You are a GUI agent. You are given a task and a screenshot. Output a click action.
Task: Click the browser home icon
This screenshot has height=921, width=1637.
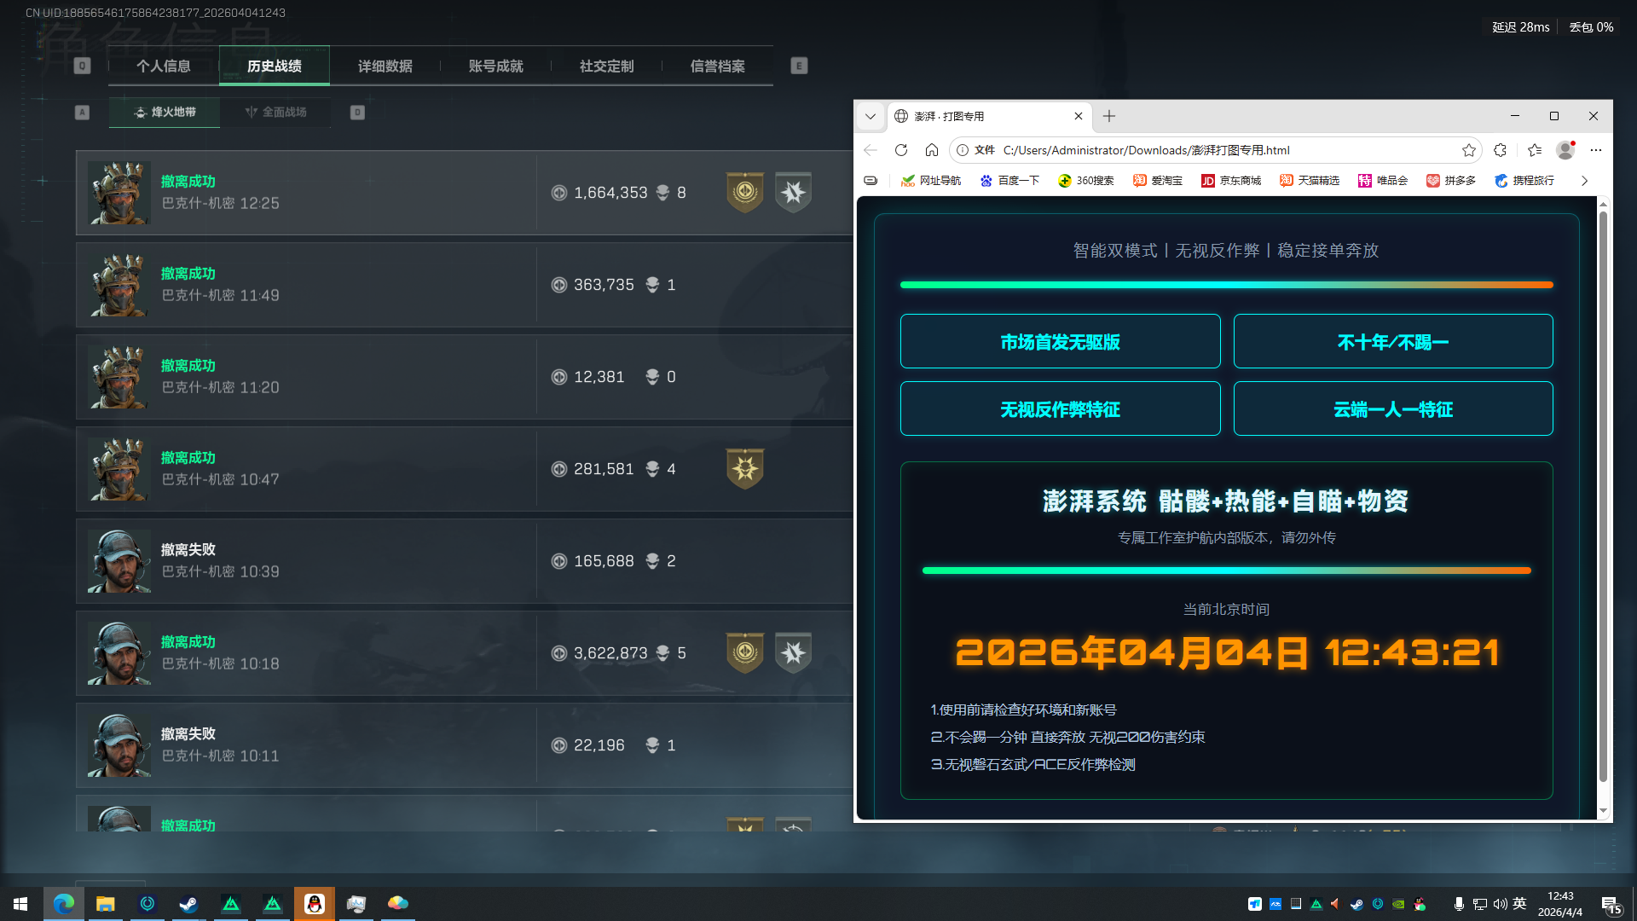pyautogui.click(x=932, y=150)
